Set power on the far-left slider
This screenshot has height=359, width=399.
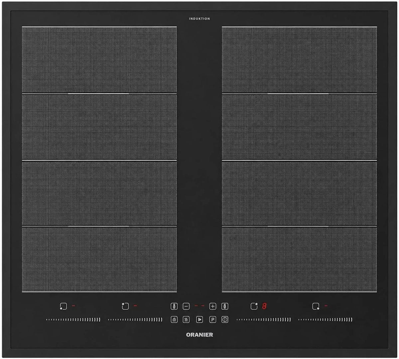click(73, 320)
